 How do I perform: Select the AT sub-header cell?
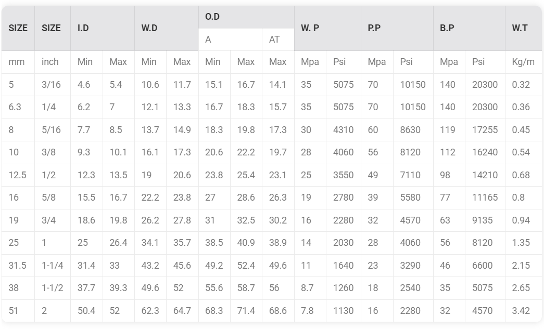coord(278,40)
